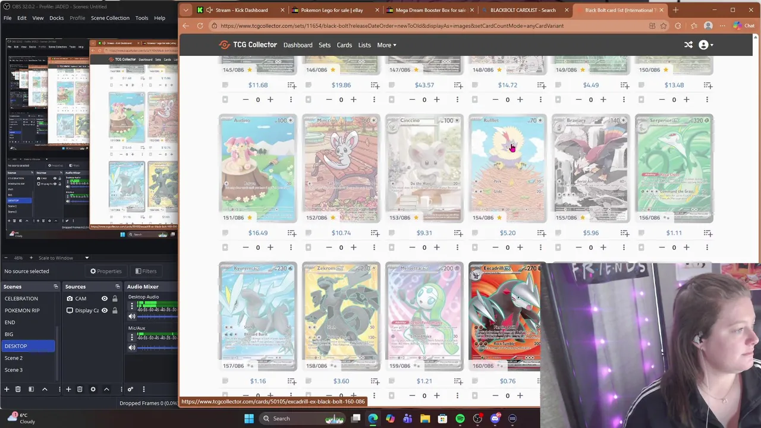Open File Explorer from the taskbar
This screenshot has width=761, height=428.
tap(425, 418)
